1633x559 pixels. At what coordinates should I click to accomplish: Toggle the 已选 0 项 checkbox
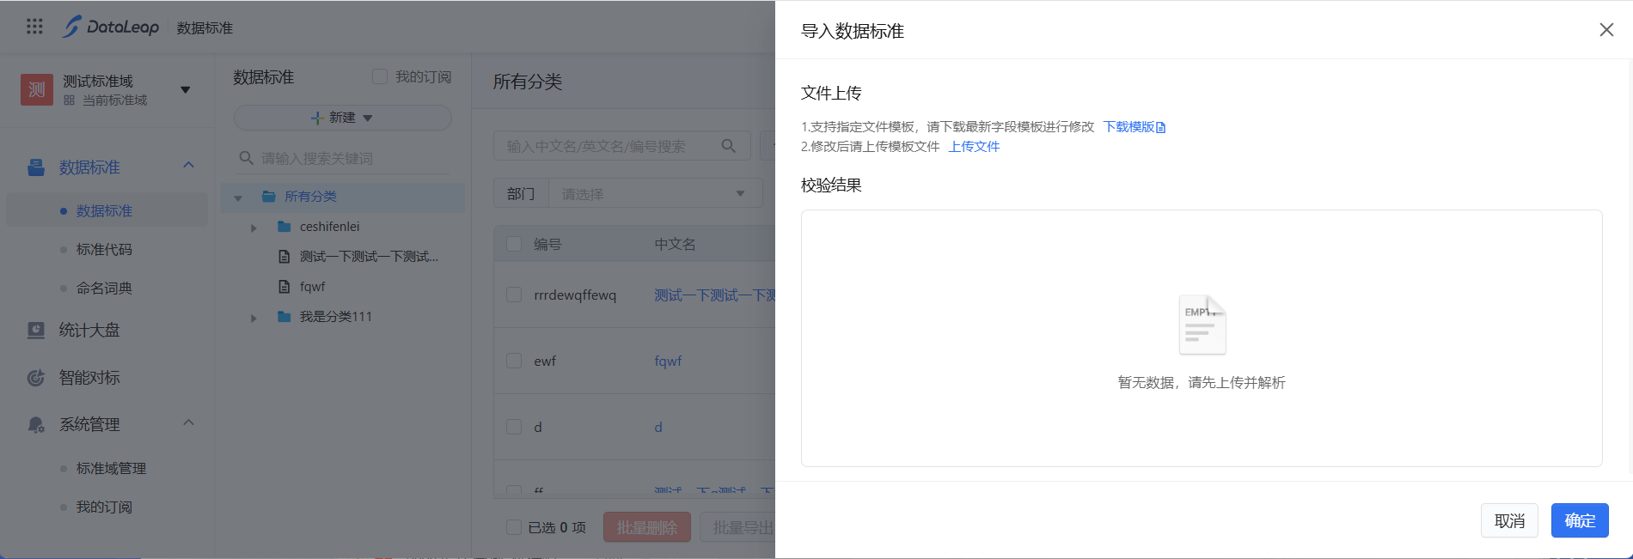514,527
